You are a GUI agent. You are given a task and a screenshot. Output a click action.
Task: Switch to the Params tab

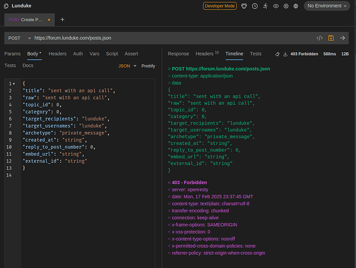click(12, 54)
